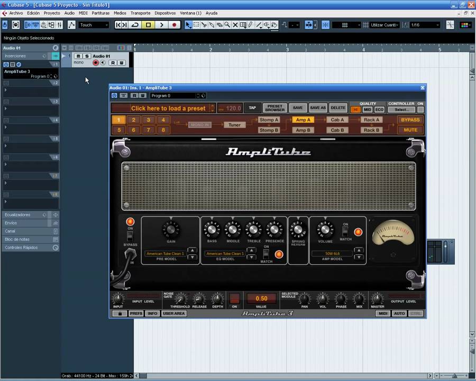Set quality to ECO

pyautogui.click(x=379, y=110)
